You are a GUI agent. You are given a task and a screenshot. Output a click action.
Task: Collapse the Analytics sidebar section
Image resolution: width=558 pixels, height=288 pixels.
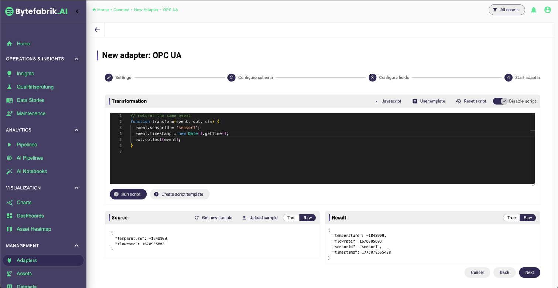(x=76, y=130)
